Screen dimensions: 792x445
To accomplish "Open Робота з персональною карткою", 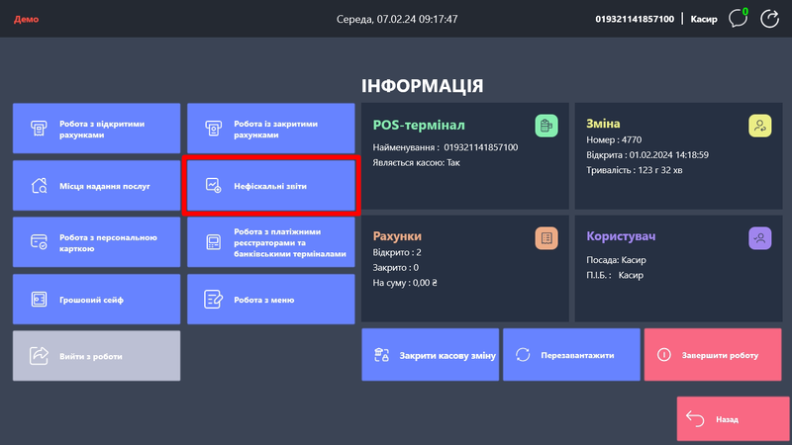I will click(x=96, y=242).
